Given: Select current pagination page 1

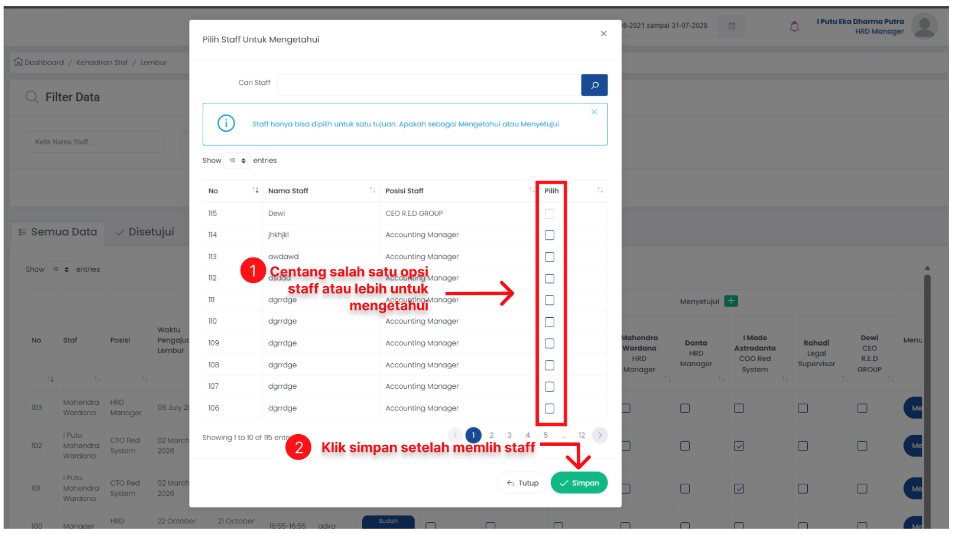Looking at the screenshot, I should click(473, 435).
